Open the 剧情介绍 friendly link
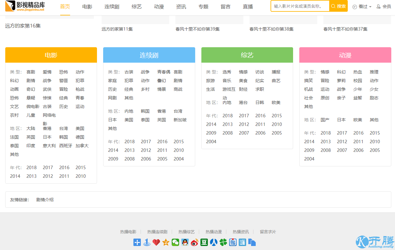 [45, 200]
